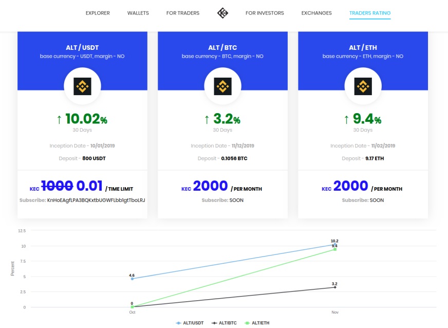Screen dimensions: 448x328
Task: Click the ALT / BTC card title
Action: point(222,48)
